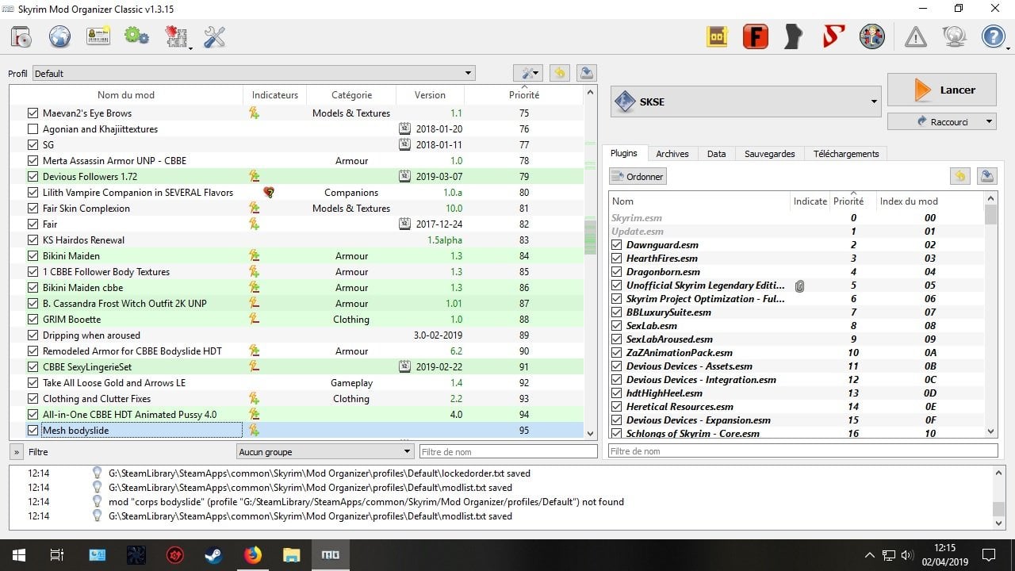The height and width of the screenshot is (571, 1015).
Task: Open the Windows notification center
Action: [989, 555]
